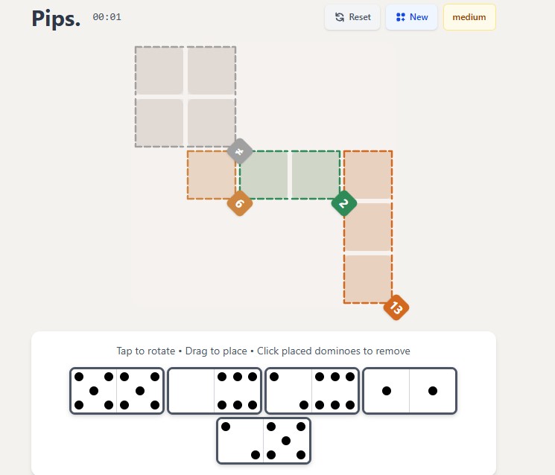Click the top-right gray grid cell

[212, 71]
